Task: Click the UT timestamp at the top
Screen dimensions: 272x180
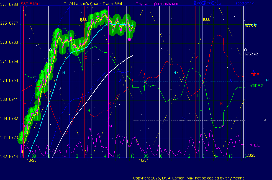Action: click(207, 2)
